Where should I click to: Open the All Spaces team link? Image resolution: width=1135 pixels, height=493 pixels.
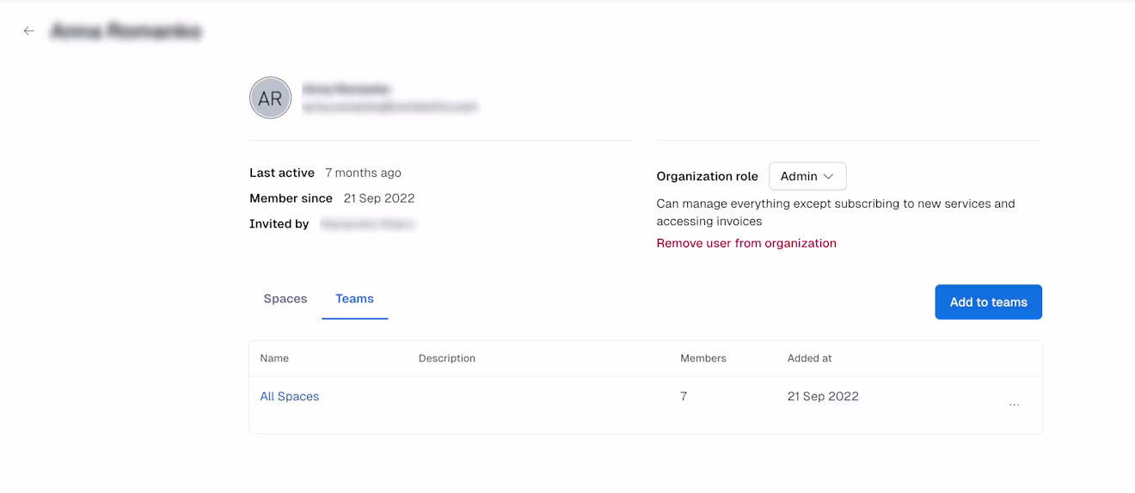point(290,396)
